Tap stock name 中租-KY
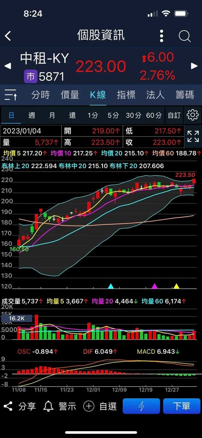 (x=44, y=58)
